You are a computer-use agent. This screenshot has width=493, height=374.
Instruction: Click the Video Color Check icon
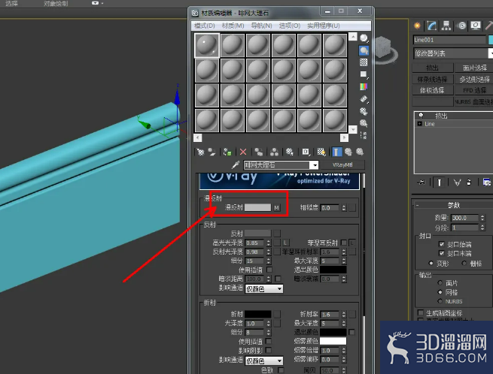(364, 86)
